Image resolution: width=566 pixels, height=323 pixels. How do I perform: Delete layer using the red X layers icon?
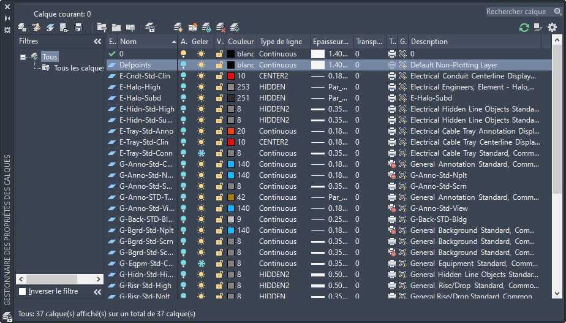(221, 27)
